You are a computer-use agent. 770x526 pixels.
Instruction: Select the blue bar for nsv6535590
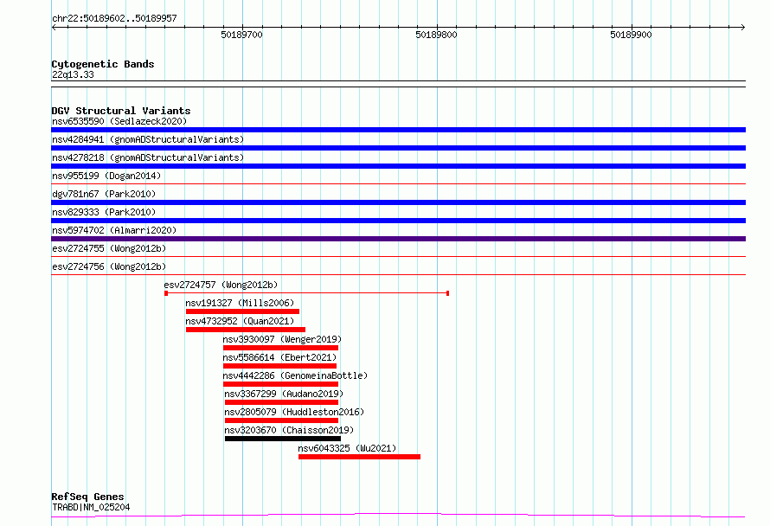tap(398, 130)
